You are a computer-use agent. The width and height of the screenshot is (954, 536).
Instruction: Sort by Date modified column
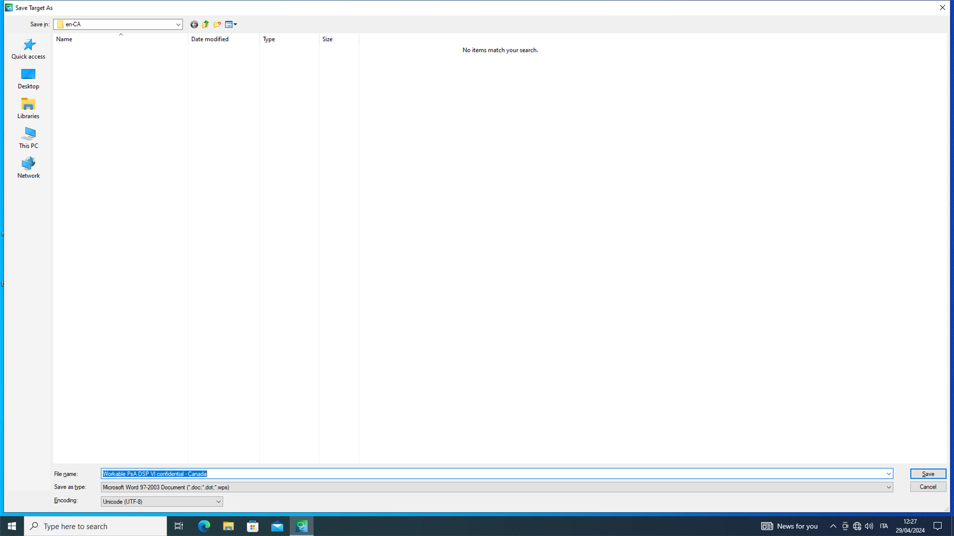pyautogui.click(x=224, y=39)
